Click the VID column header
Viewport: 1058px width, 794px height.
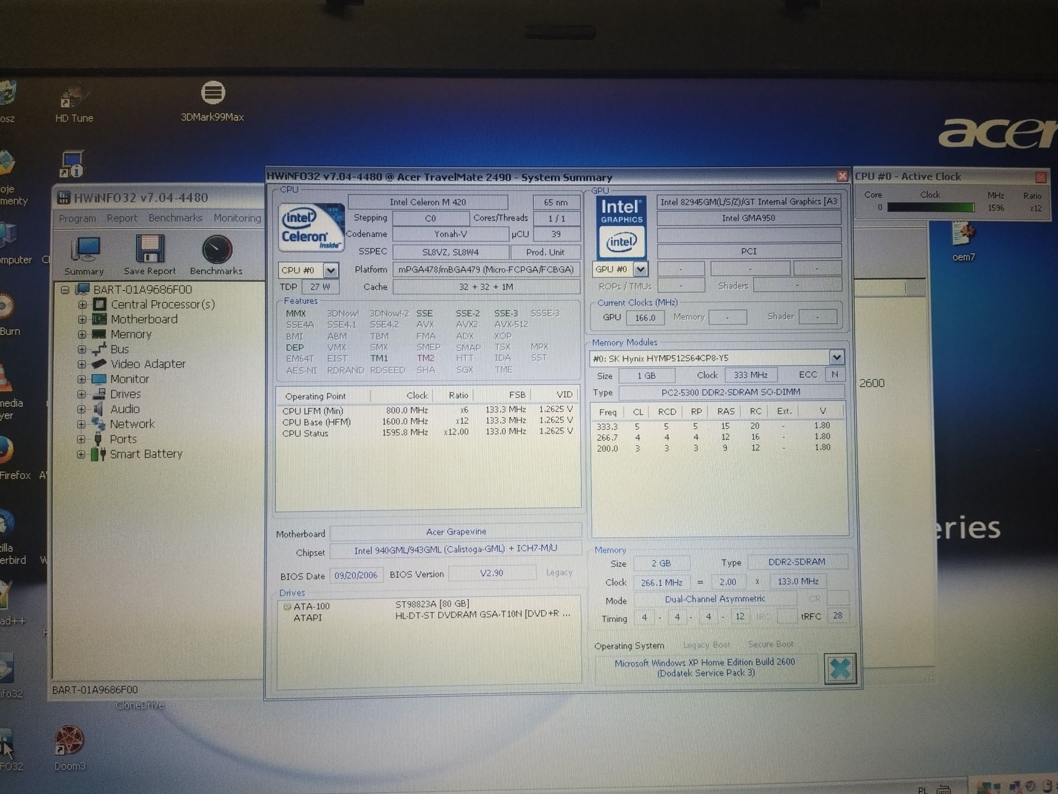pos(554,394)
